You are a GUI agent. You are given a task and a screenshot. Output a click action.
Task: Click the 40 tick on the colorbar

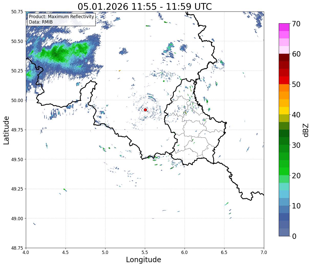[x=296, y=115]
